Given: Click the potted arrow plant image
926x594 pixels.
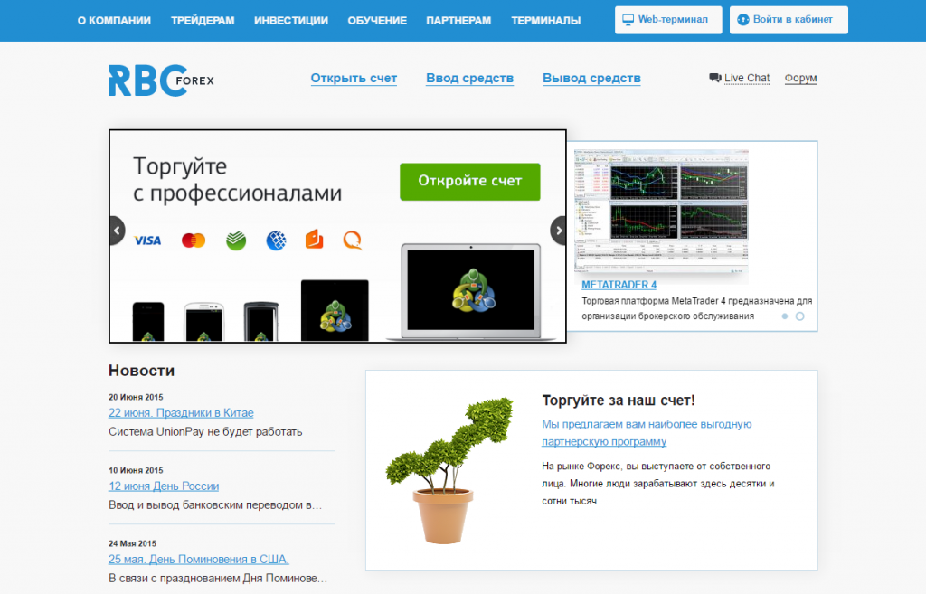Looking at the screenshot, I should [x=449, y=470].
